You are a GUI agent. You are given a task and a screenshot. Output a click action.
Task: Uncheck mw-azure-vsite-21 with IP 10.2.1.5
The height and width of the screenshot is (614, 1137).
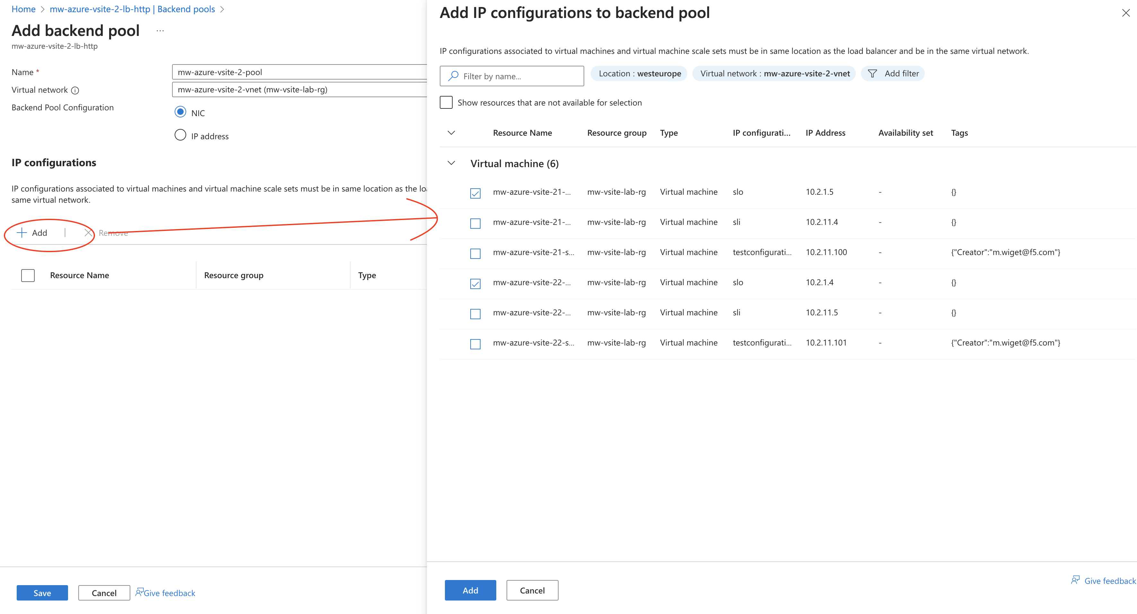475,193
